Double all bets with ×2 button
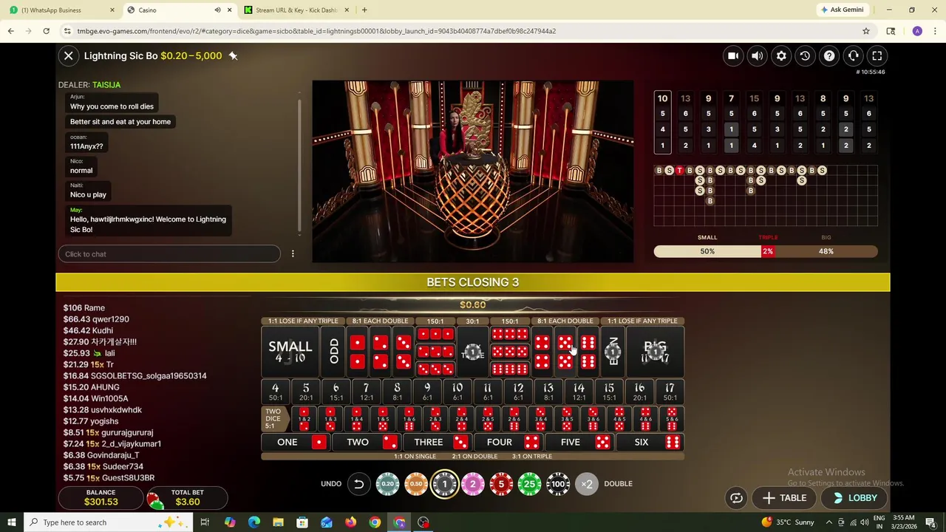The width and height of the screenshot is (946, 532). 587,484
